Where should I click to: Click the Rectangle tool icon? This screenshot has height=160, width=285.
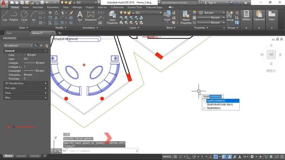[41, 13]
